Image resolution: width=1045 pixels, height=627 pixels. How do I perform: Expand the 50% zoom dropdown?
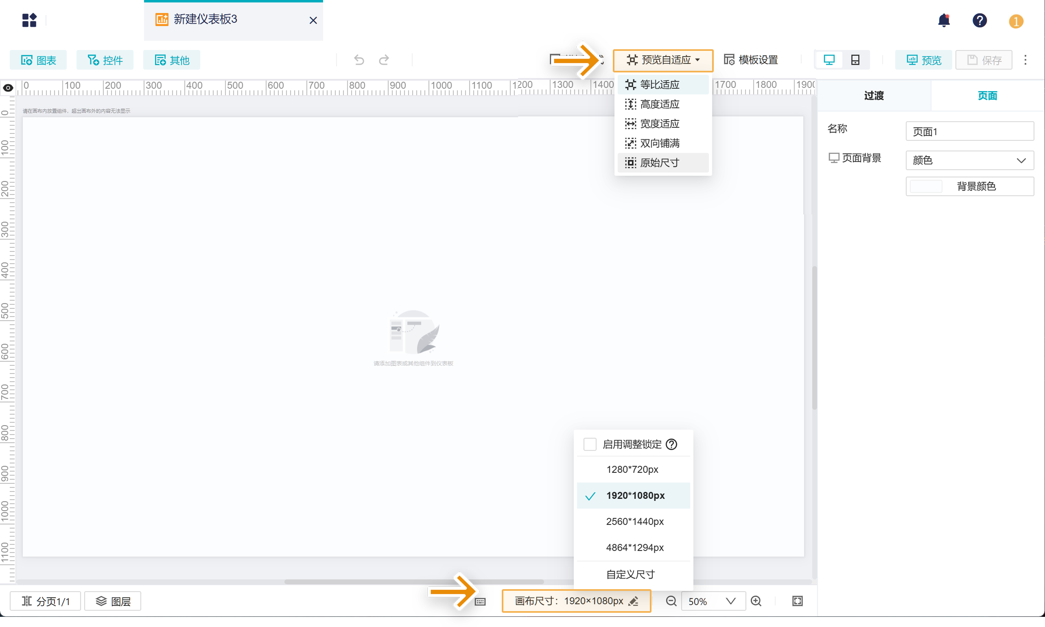coord(730,601)
